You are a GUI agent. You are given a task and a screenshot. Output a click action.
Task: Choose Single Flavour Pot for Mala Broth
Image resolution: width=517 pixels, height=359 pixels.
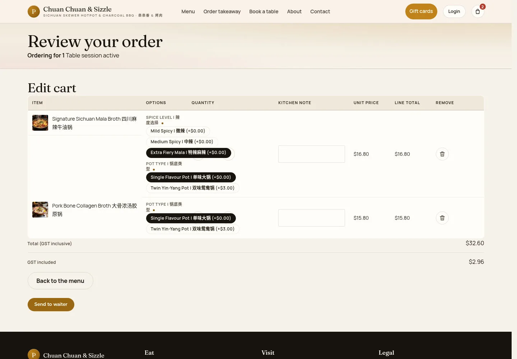191,177
